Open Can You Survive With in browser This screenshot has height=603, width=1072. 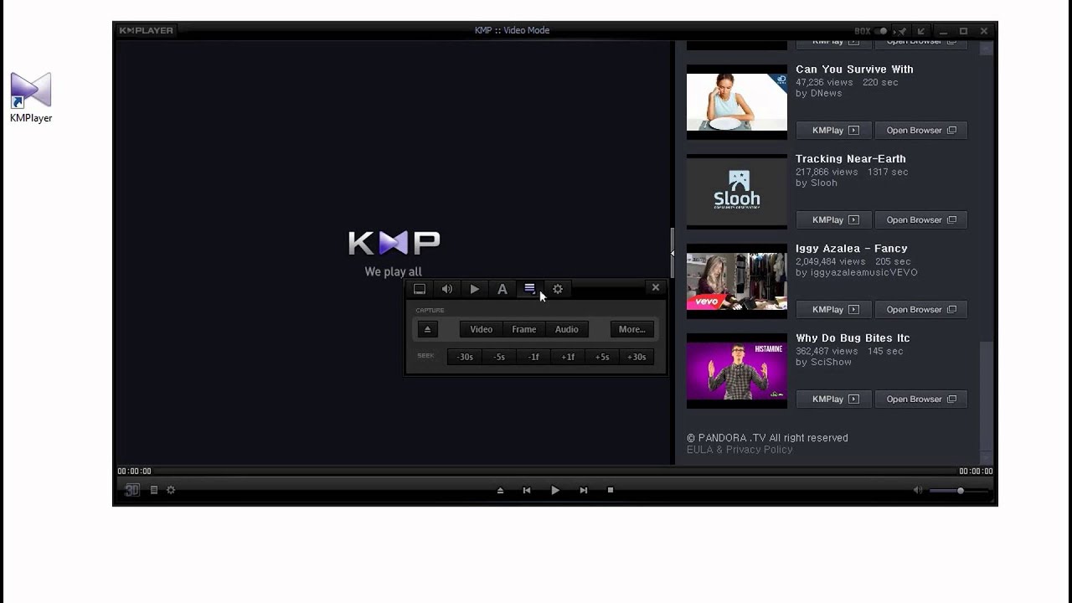(921, 131)
